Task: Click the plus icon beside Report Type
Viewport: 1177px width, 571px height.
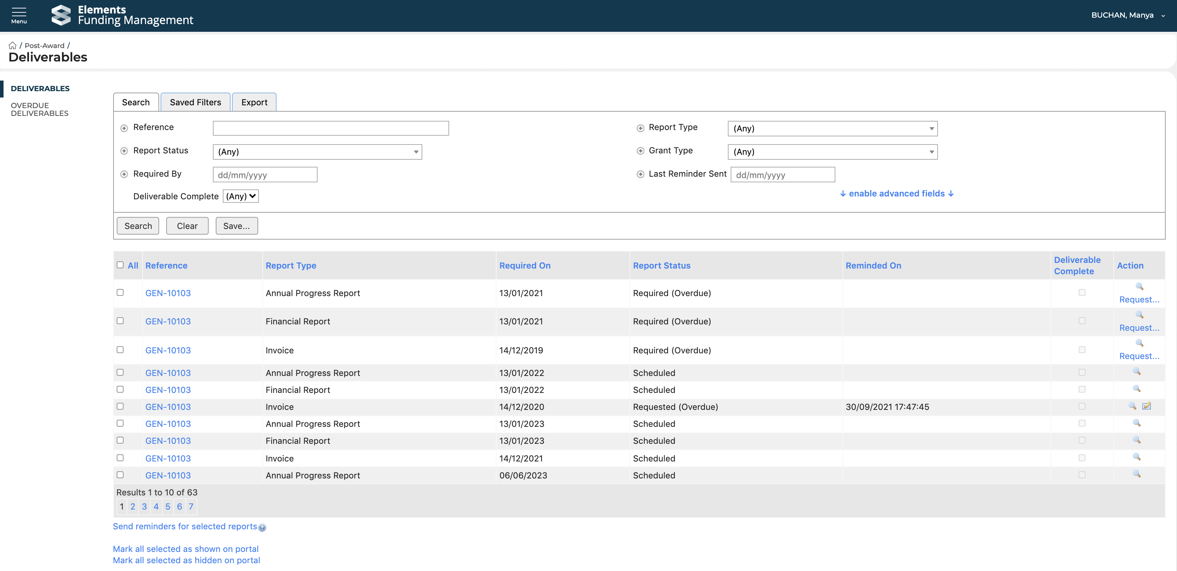Action: click(640, 128)
